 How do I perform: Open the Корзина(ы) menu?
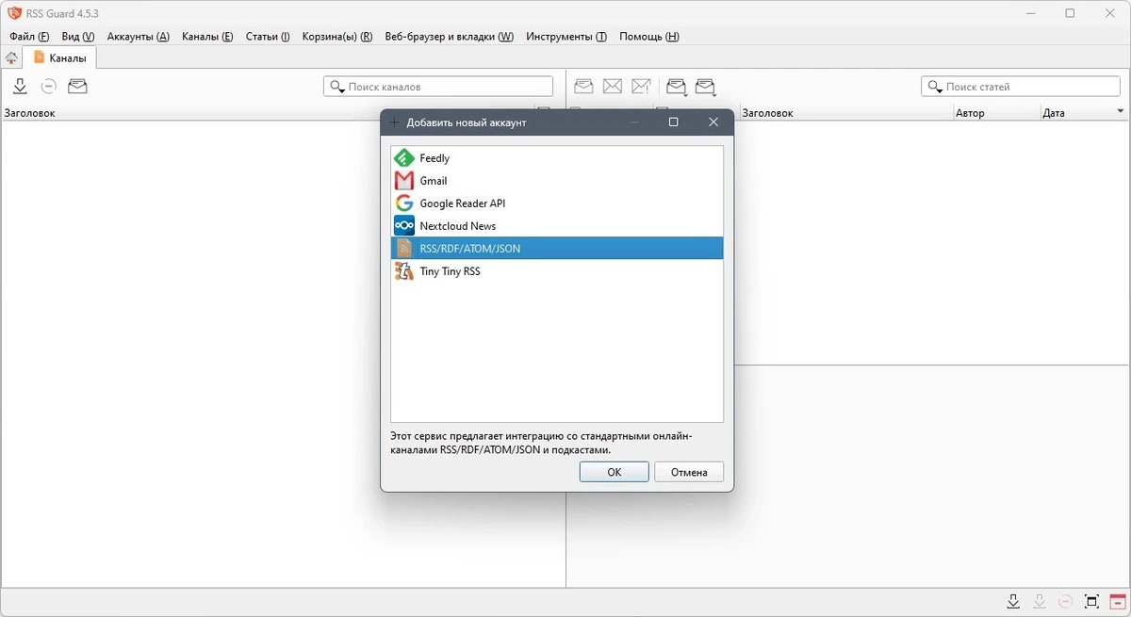337,37
